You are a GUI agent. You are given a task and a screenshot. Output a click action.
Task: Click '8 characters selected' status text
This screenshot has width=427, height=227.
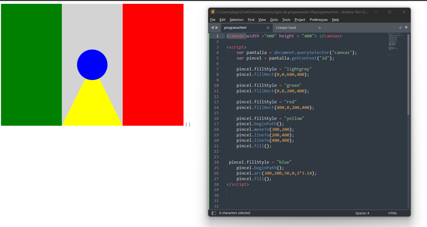point(235,213)
